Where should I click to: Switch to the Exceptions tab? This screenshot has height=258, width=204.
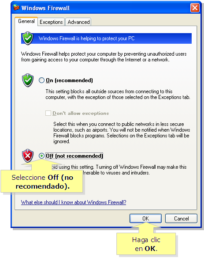51,22
